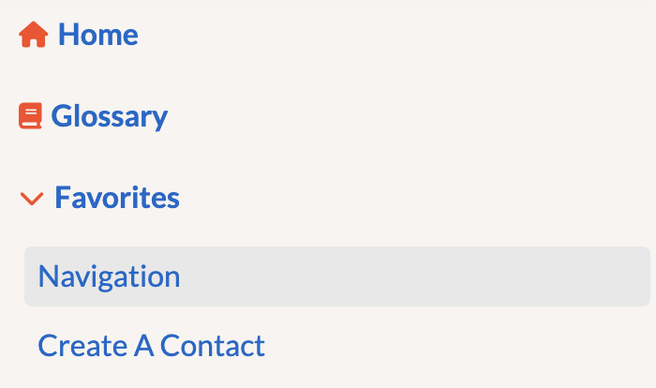Screen dimensions: 656x388
Task: Open Create A Contact favorite
Action: click(151, 346)
